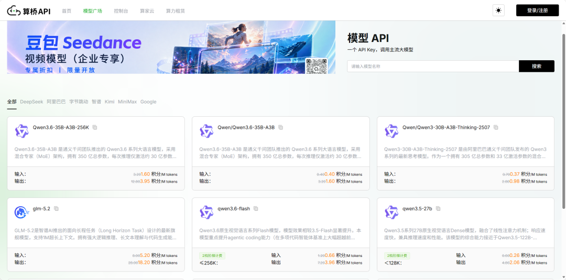Click the page vertical scrollbar
This screenshot has height=280, width=566.
click(564, 121)
